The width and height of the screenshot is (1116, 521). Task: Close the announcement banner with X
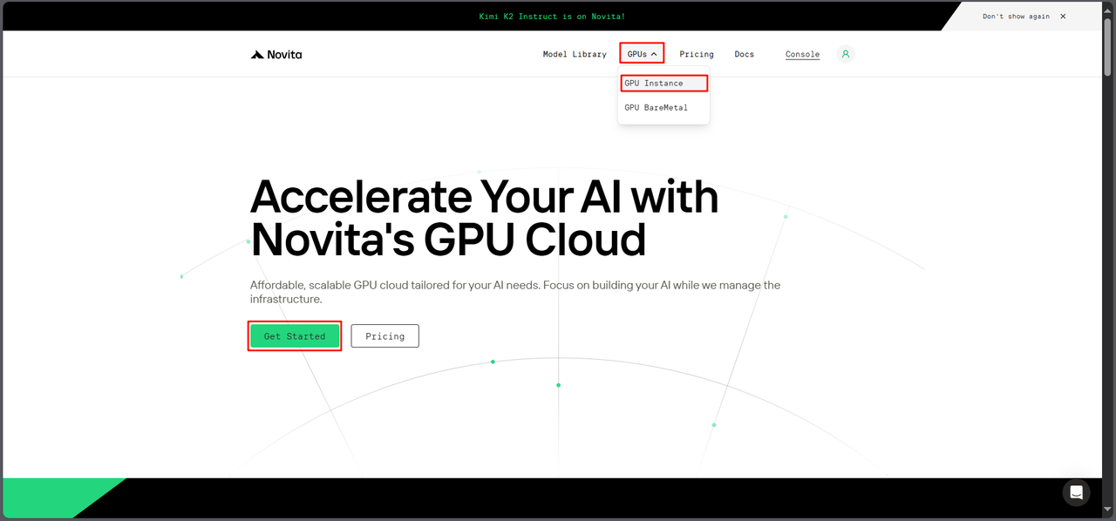point(1063,17)
